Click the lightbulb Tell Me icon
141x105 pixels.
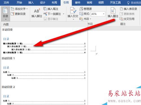pyautogui.click(x=128, y=3)
